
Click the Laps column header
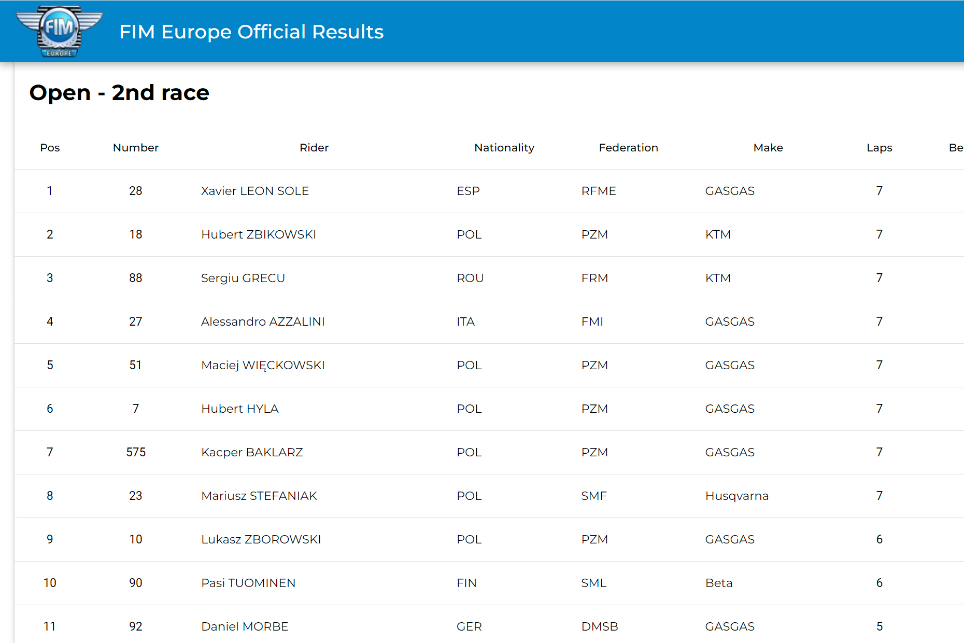(x=880, y=148)
